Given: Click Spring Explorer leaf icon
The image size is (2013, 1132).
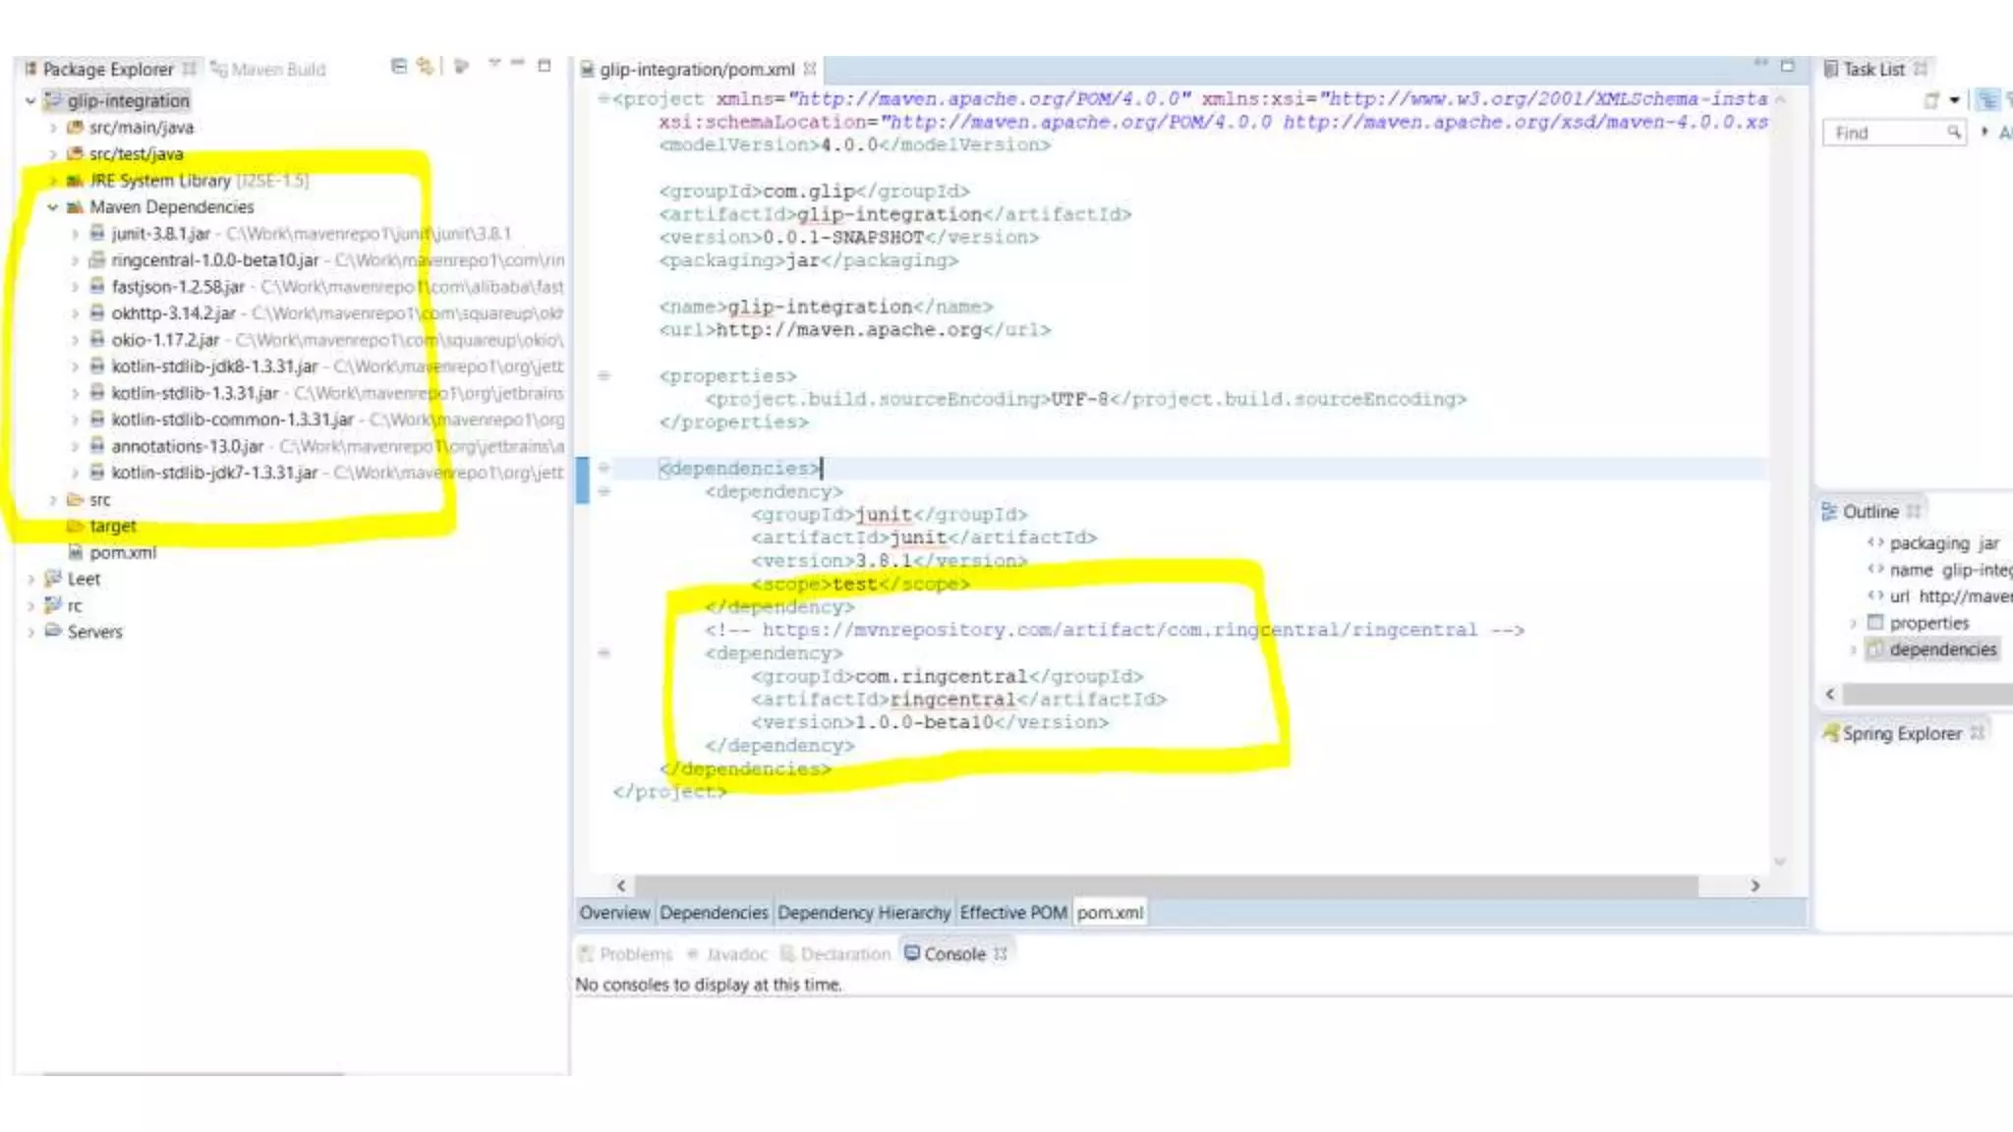Looking at the screenshot, I should (x=1830, y=733).
